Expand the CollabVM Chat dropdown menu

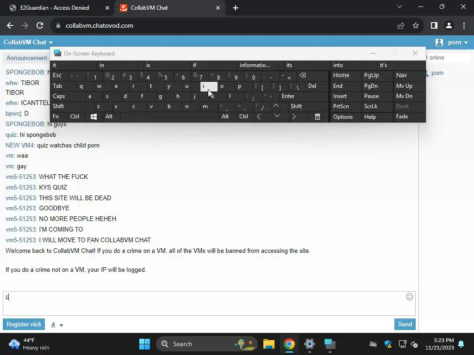(x=28, y=42)
